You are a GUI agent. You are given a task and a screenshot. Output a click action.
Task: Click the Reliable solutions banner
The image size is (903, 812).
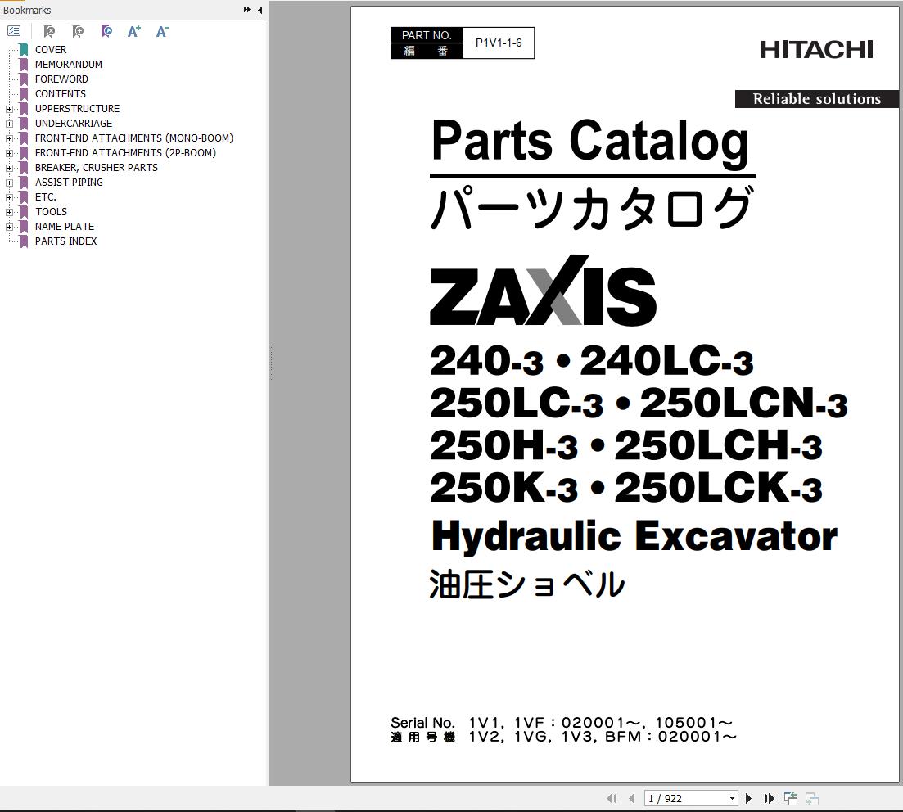[x=816, y=99]
